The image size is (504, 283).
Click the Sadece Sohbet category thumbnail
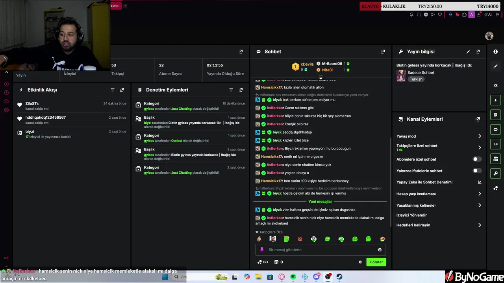(401, 76)
